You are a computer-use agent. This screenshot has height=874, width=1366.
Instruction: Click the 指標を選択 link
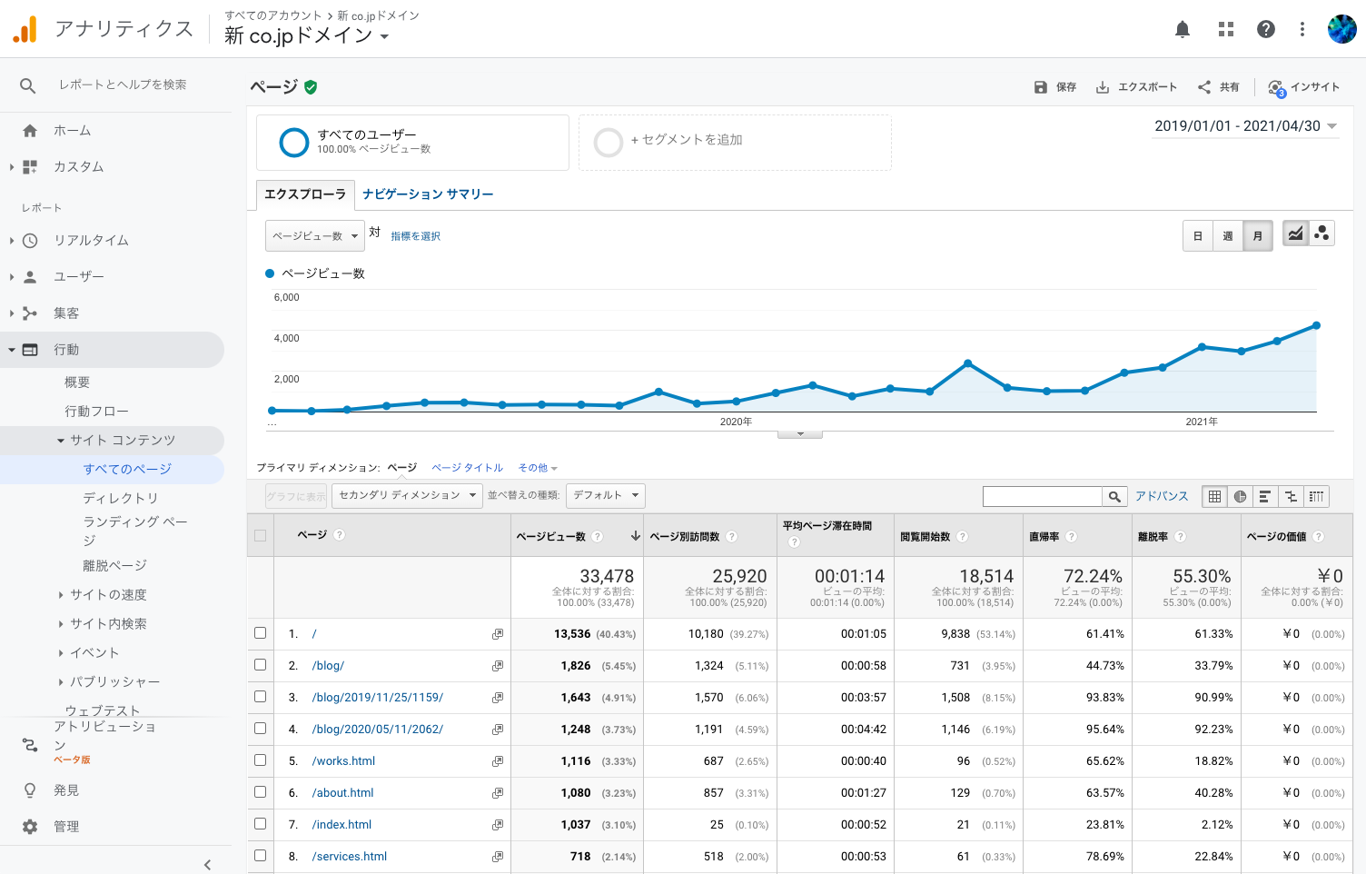[415, 236]
